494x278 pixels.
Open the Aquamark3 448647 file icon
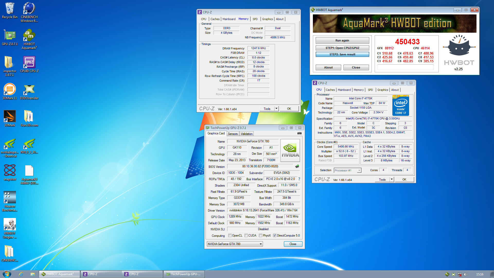(29, 175)
